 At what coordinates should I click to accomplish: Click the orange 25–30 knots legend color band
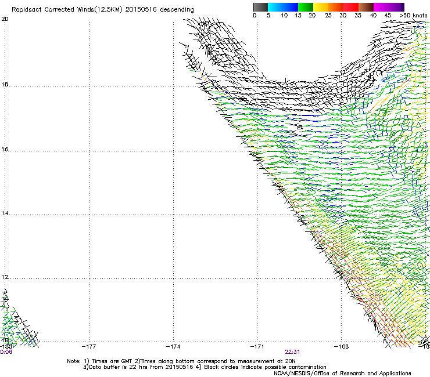pyautogui.click(x=336, y=7)
